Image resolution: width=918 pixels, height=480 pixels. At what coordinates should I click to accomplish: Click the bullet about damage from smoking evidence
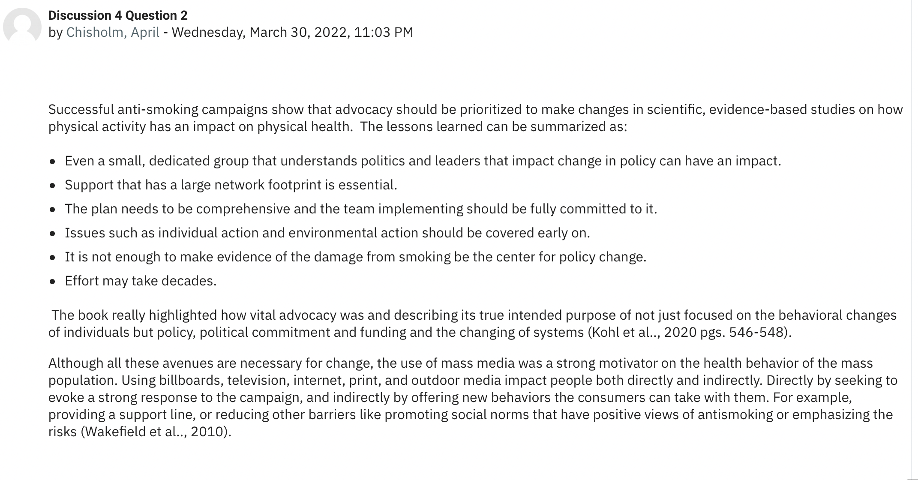click(x=355, y=257)
